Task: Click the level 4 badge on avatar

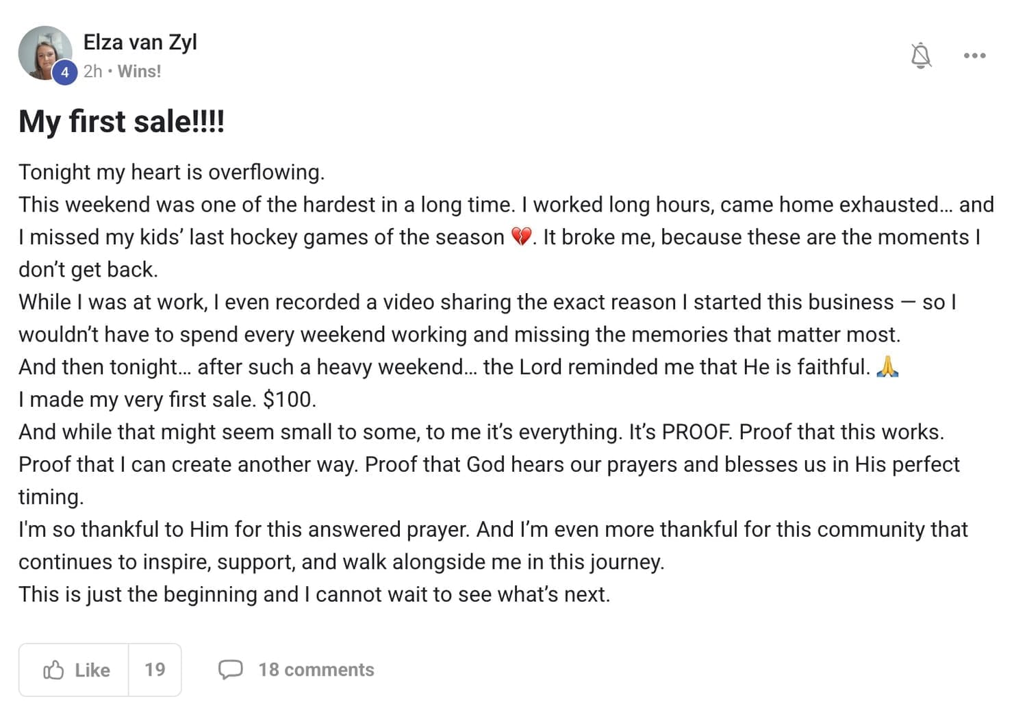Action: (x=64, y=72)
